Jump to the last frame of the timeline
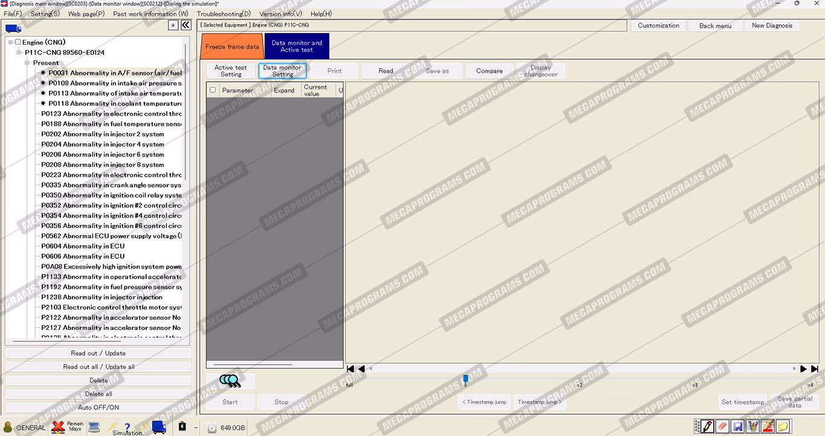 click(814, 368)
